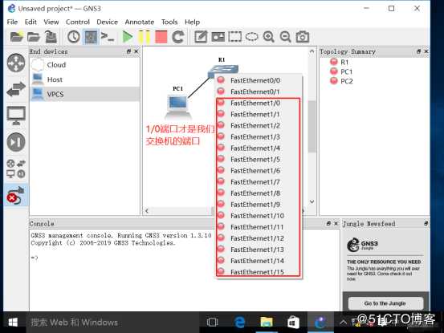This screenshot has height=333, width=444.
Task: Choose FastEthernet1/8 port
Action: [259, 193]
